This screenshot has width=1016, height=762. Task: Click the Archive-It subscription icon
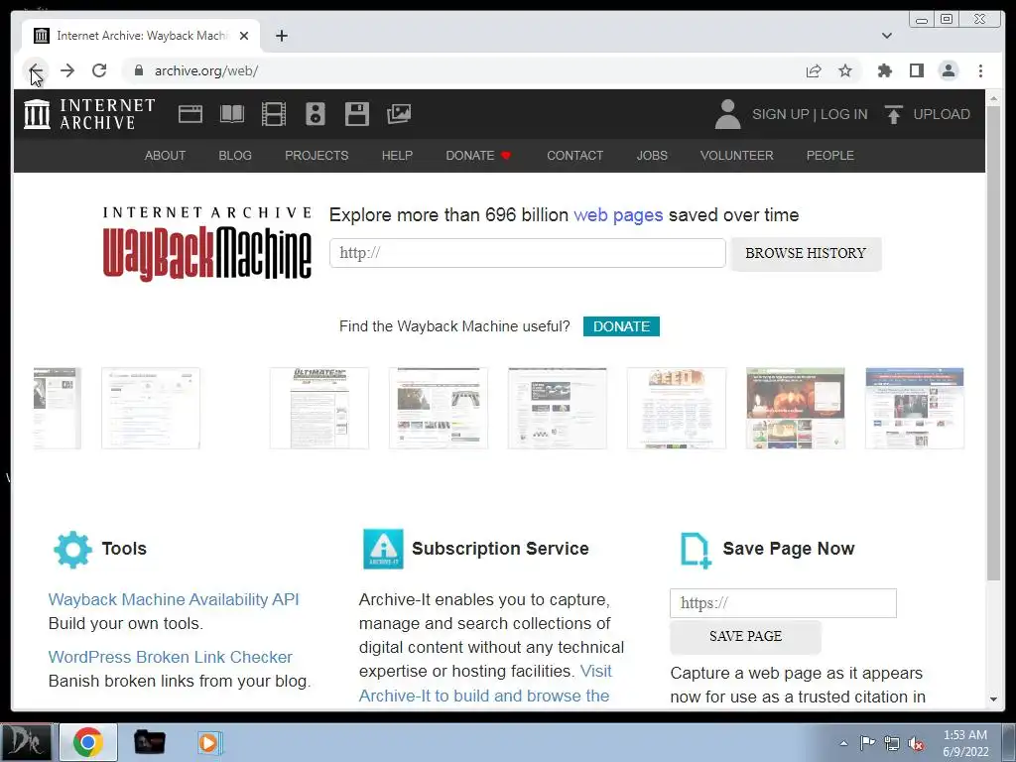tap(383, 549)
